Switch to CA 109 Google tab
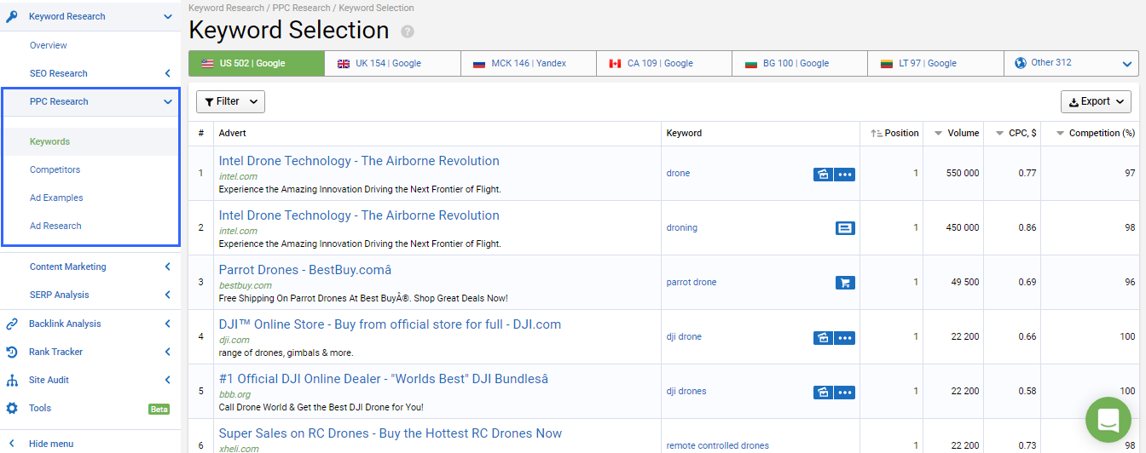The height and width of the screenshot is (453, 1146). (x=663, y=63)
